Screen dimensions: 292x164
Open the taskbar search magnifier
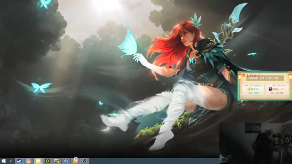coord(11,161)
